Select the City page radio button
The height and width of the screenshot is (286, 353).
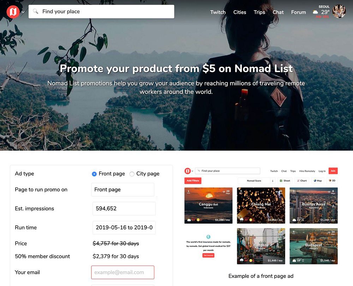coord(132,174)
